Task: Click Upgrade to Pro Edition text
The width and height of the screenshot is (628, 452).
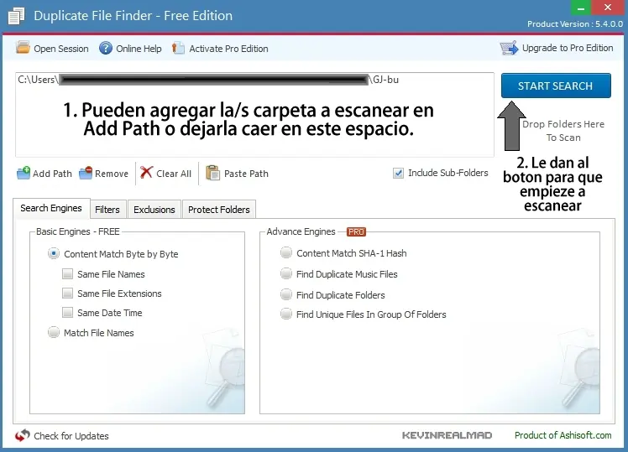Action: coord(568,48)
